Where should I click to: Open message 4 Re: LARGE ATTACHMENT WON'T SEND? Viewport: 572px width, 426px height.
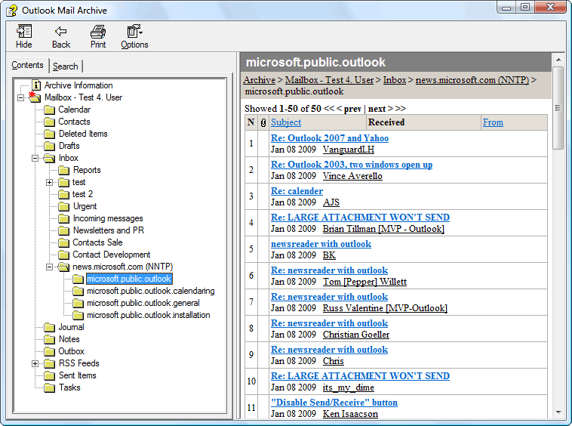pos(360,218)
